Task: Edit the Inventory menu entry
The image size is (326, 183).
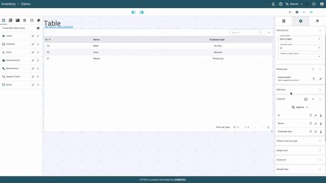Action: pyautogui.click(x=33, y=44)
